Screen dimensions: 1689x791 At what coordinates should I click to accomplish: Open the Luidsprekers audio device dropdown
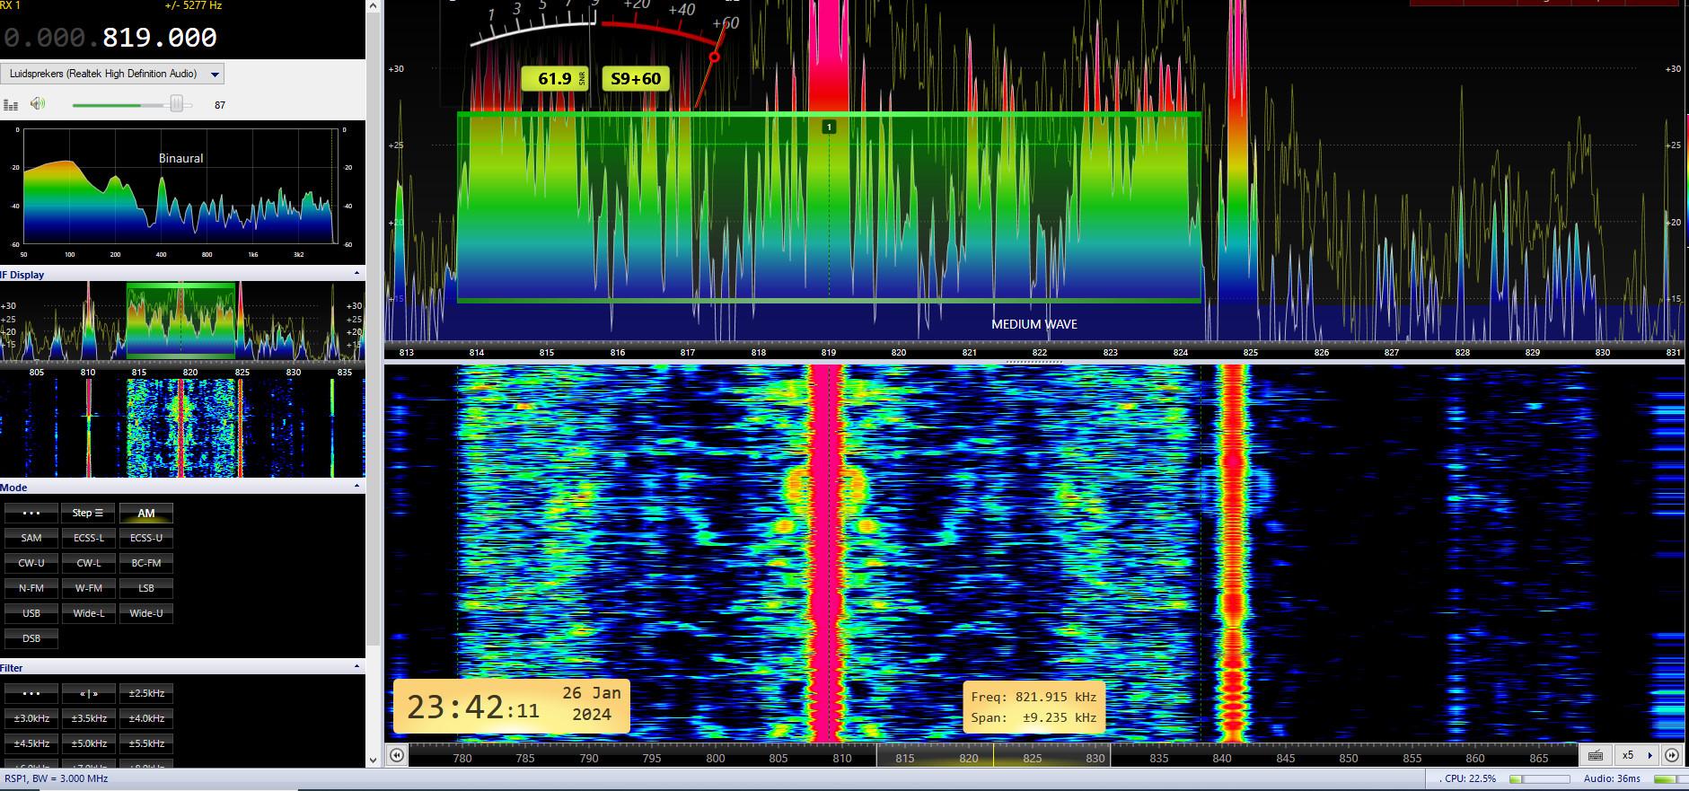click(x=215, y=75)
